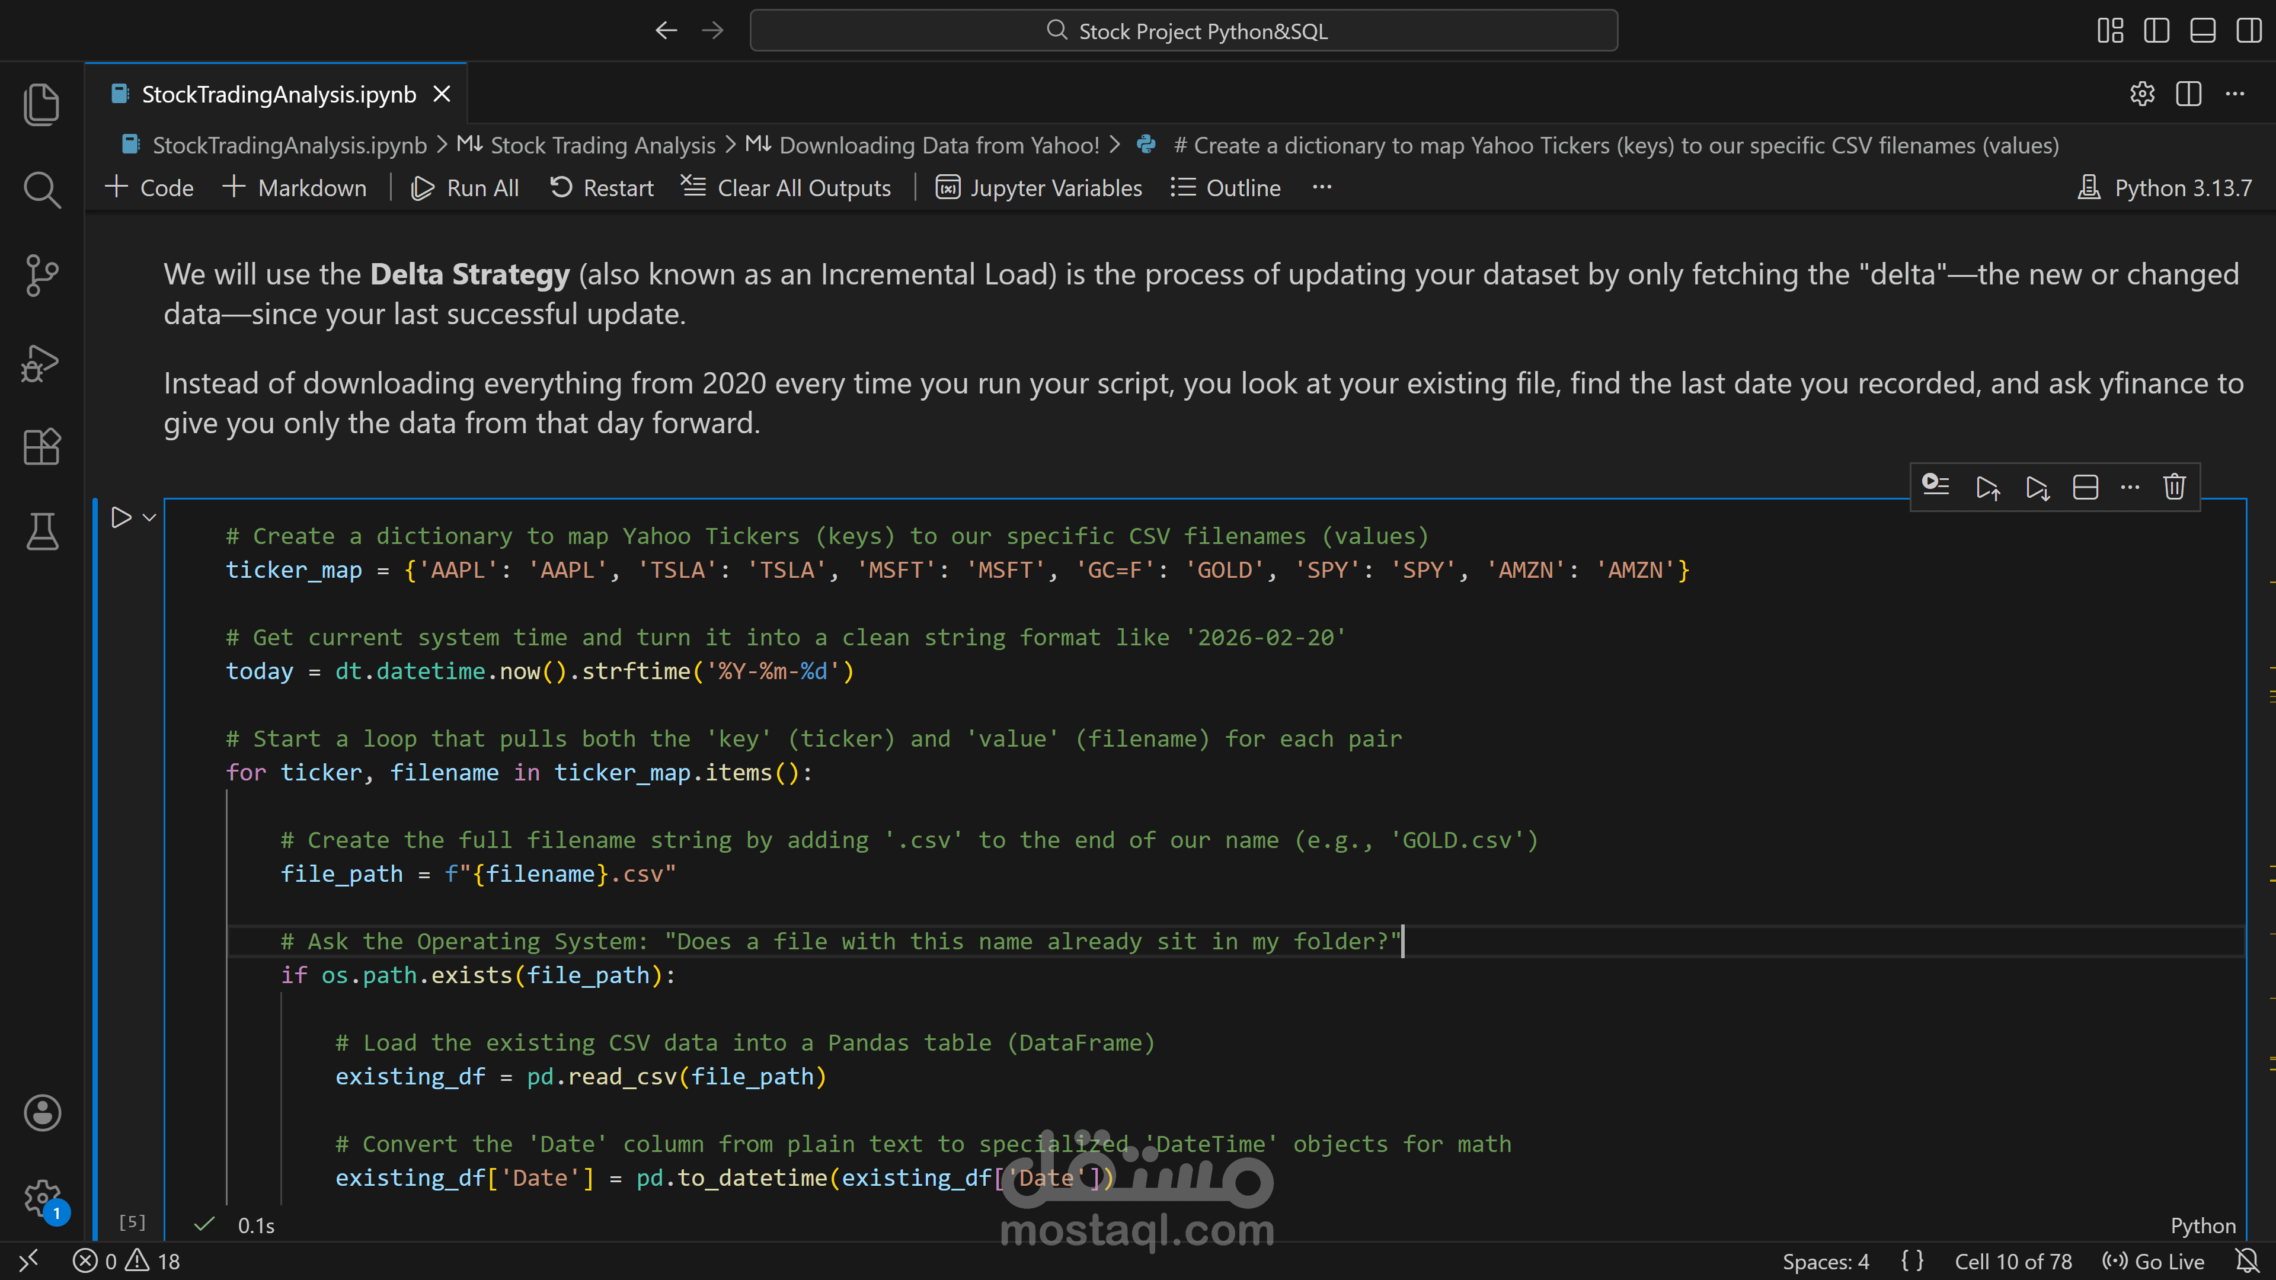Click Clear All Outputs button

click(x=787, y=188)
